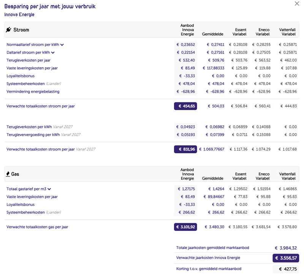
Task: Select the highlighted € 3.556,57 jaarkosten value
Action: coord(286,258)
